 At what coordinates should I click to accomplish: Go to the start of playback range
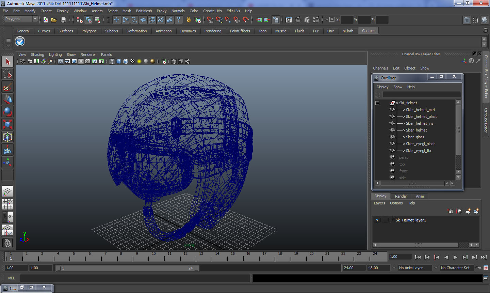click(x=418, y=257)
